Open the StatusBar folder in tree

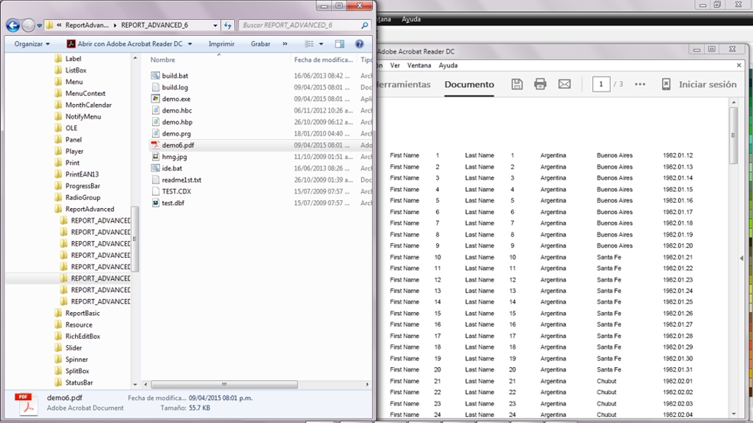tap(79, 382)
